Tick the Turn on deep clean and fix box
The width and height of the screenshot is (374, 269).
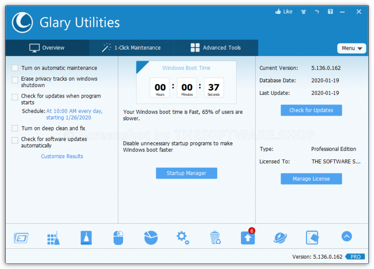(x=15, y=128)
